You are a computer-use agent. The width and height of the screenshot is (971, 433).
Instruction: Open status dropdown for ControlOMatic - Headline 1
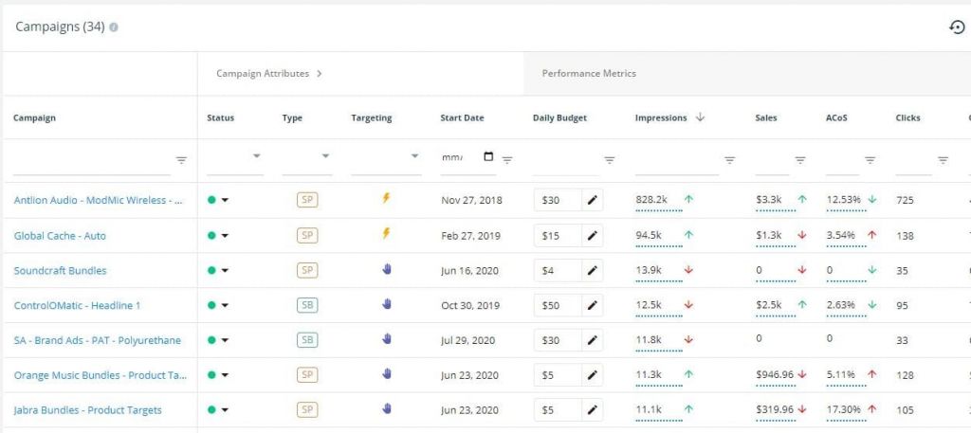[x=225, y=305]
